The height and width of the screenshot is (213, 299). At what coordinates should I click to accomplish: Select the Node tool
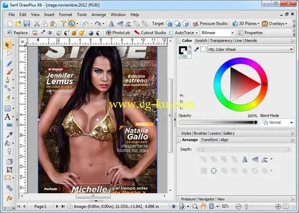click(x=9, y=54)
